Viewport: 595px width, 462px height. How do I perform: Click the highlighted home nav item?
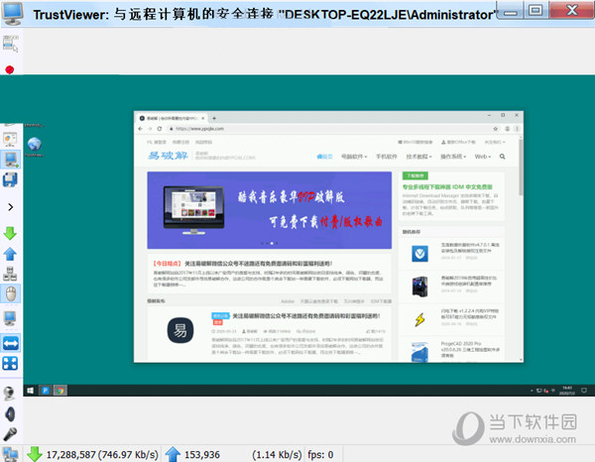coord(325,157)
